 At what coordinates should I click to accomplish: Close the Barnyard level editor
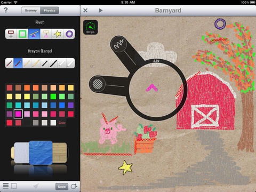pos(85,10)
